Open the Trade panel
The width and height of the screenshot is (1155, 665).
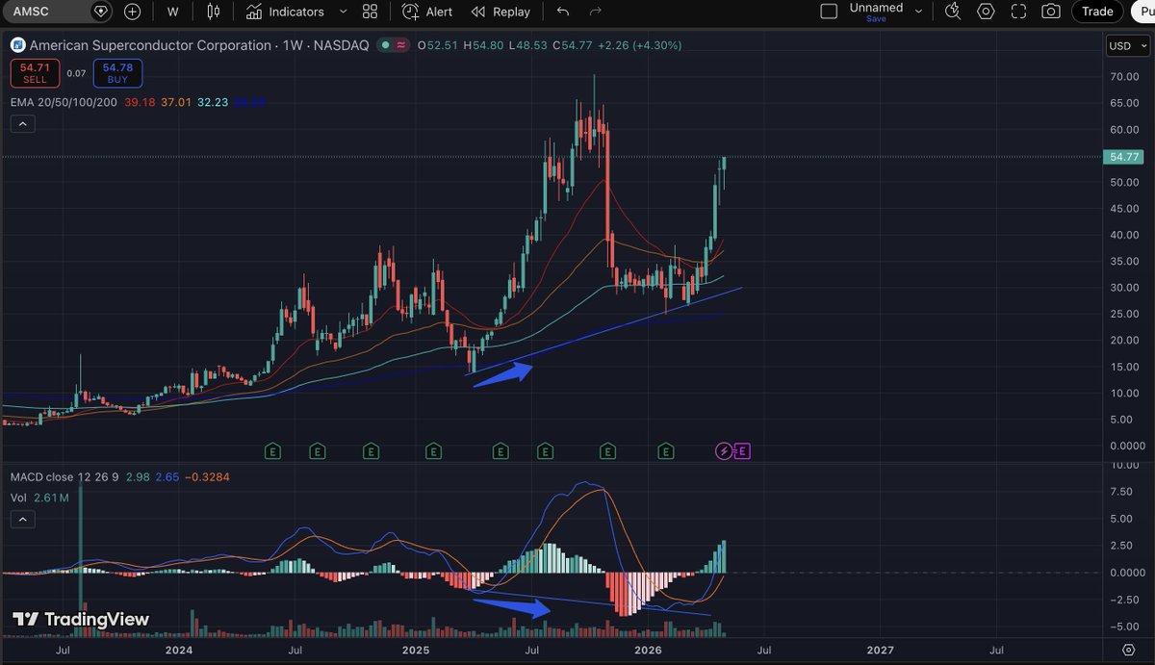[1097, 12]
